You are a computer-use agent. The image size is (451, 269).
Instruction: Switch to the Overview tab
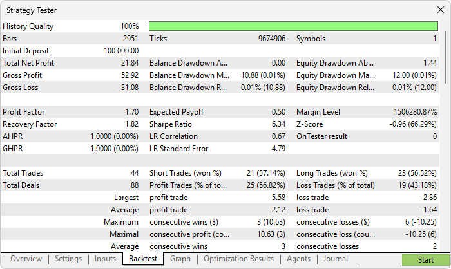point(26,259)
